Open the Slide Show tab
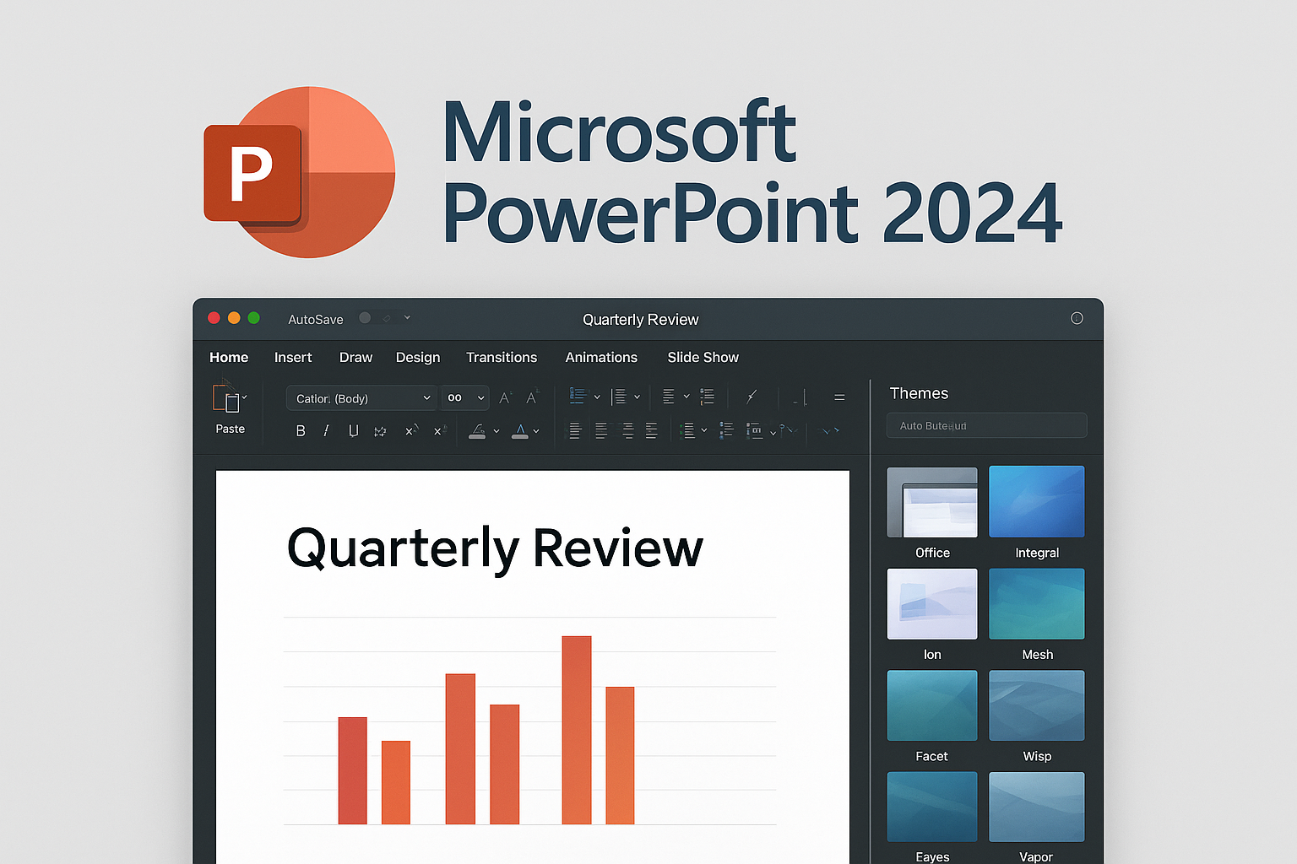This screenshot has height=864, width=1297. pos(703,358)
